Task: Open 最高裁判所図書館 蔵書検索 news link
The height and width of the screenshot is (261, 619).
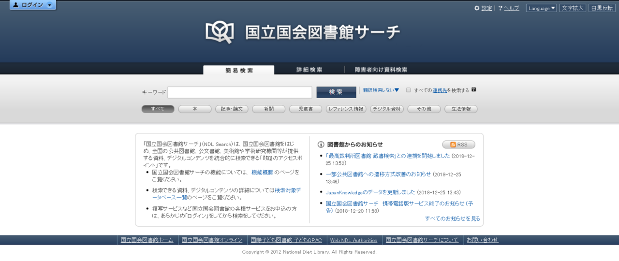Action: click(388, 156)
